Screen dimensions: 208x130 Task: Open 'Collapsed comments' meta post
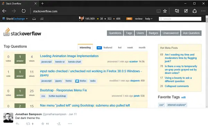pos(177,86)
